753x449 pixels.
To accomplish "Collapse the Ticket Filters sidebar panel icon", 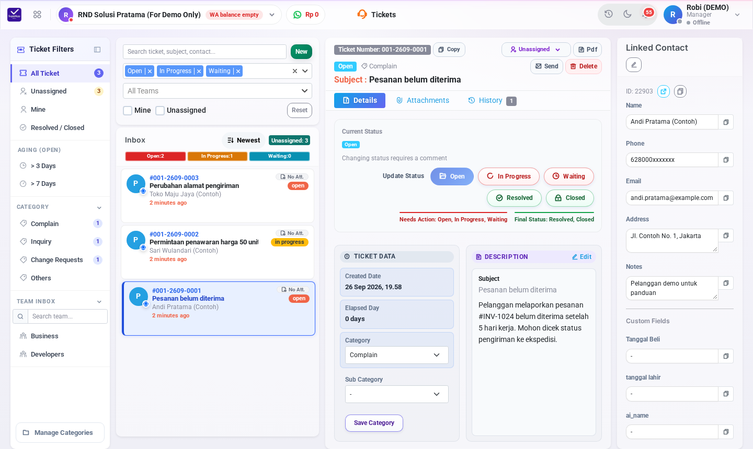I will (x=97, y=50).
